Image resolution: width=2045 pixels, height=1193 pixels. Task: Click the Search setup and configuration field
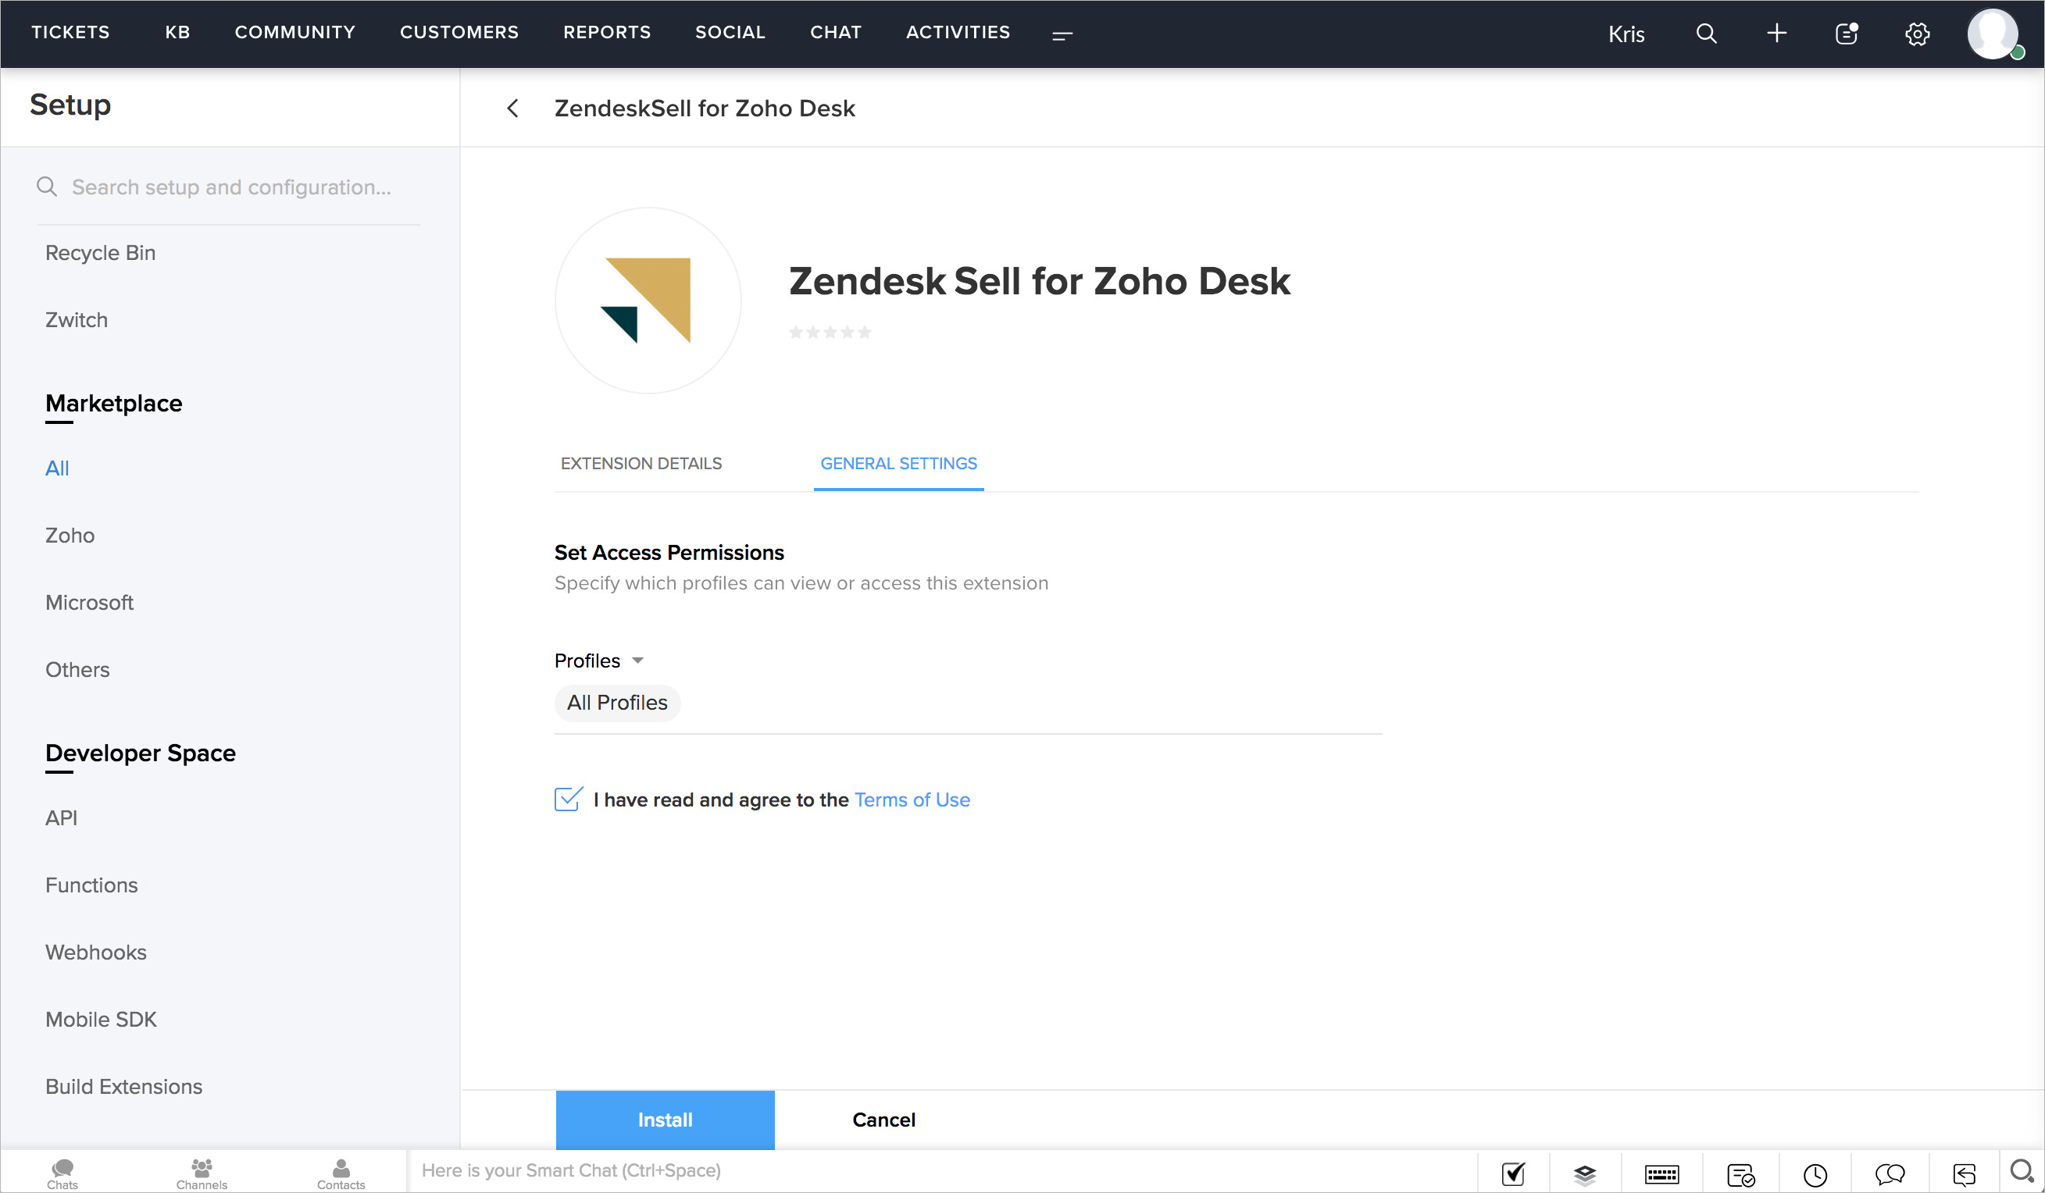pos(231,187)
